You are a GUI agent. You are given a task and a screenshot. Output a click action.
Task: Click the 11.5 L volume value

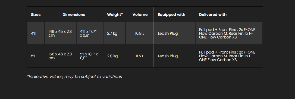tap(140, 56)
